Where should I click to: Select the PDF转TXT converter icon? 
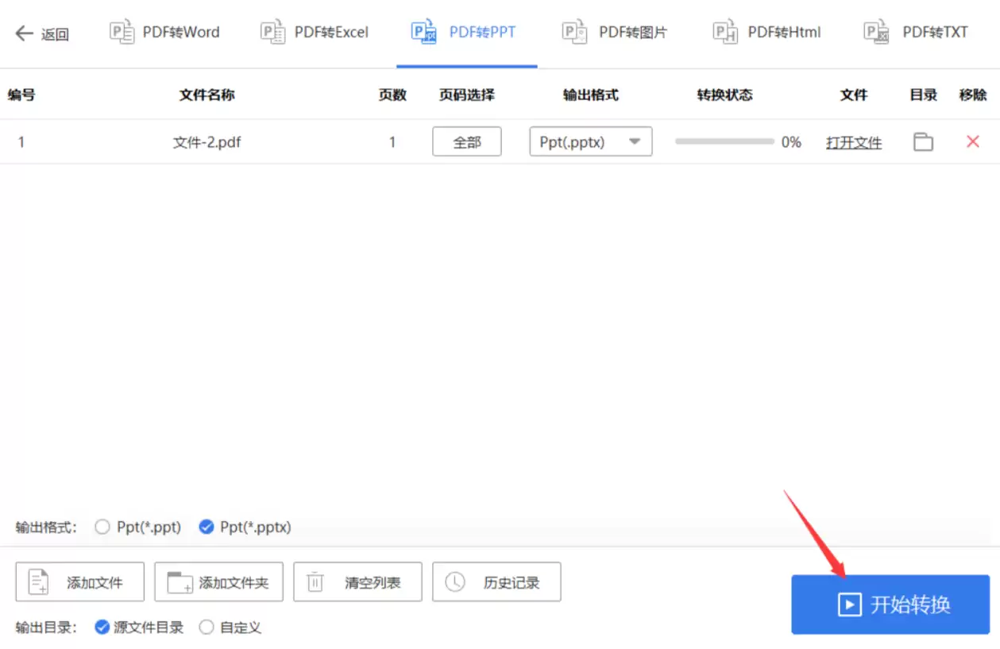[875, 32]
